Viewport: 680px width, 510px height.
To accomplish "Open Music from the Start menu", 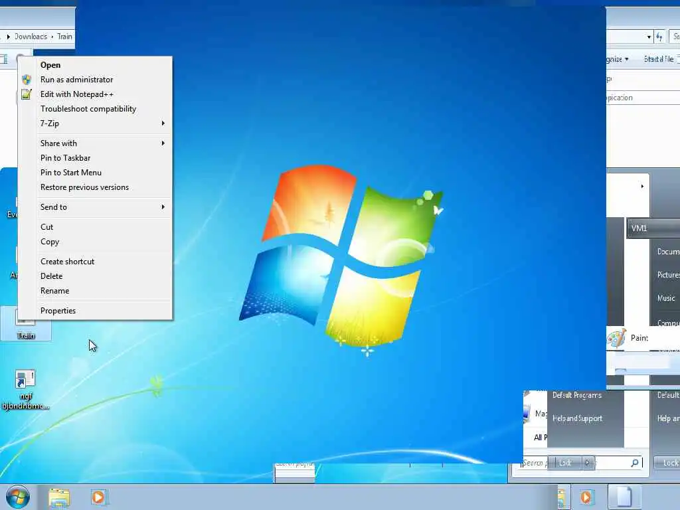I will [665, 298].
